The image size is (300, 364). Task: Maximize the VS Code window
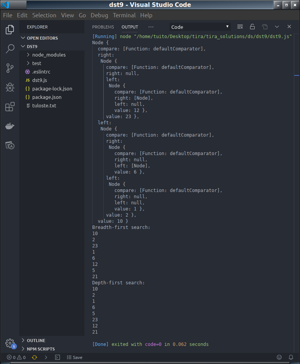pyautogui.click(x=286, y=5)
